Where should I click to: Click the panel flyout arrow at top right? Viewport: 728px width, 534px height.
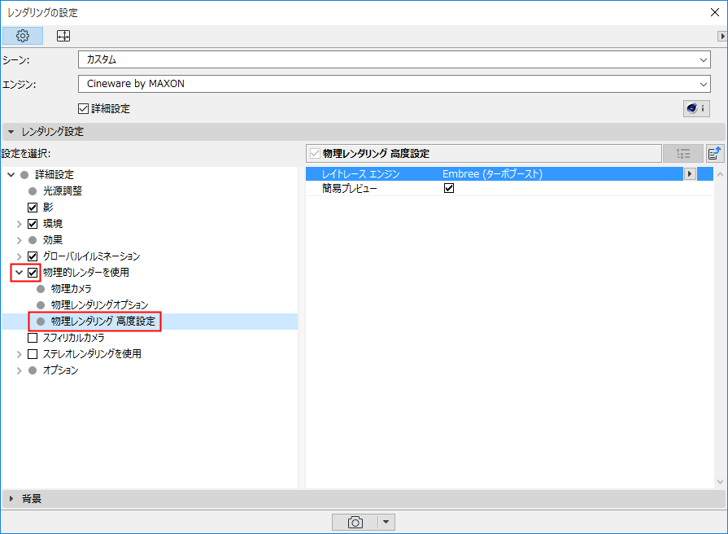(x=722, y=36)
